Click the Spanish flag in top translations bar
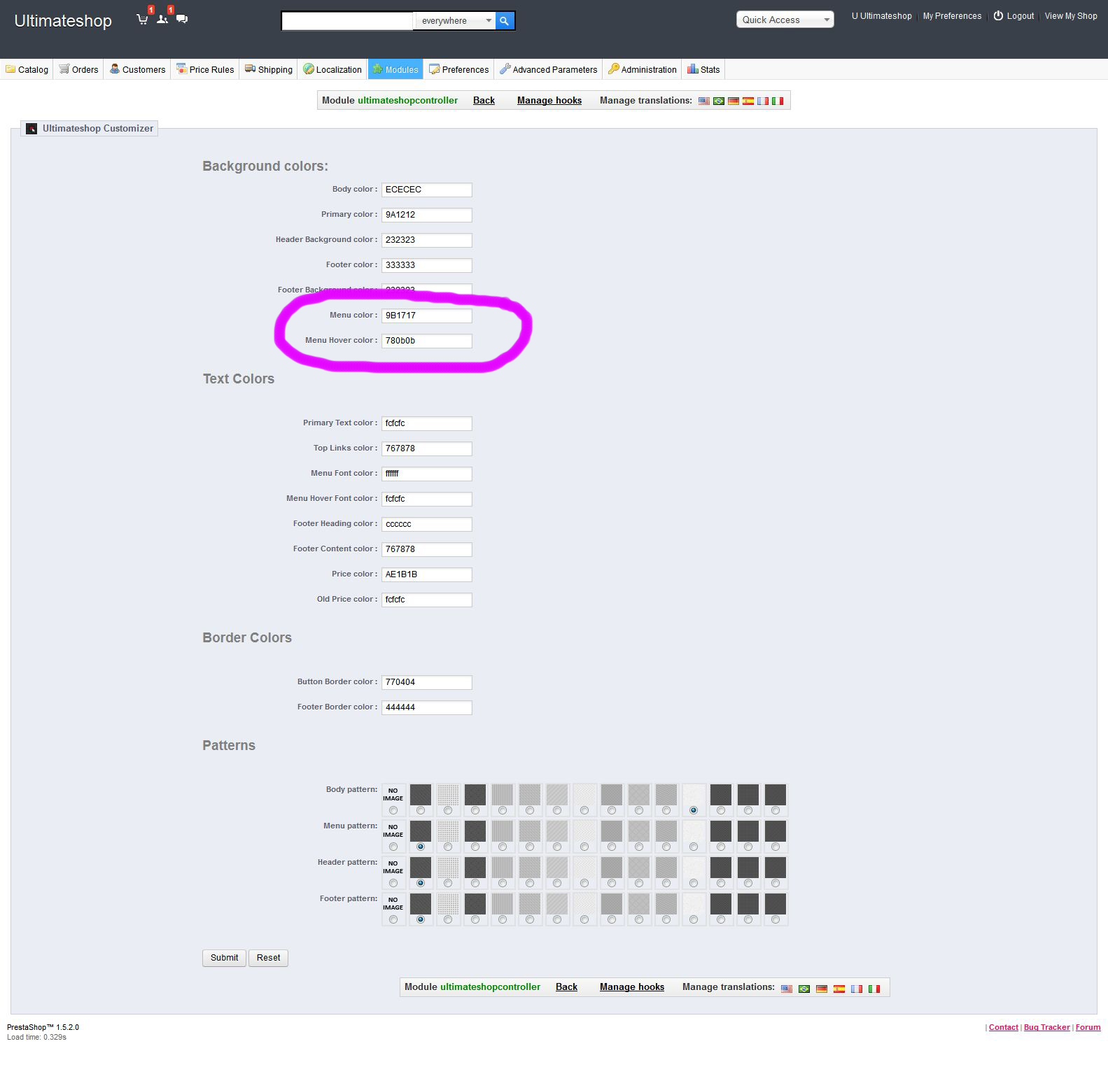Viewport: 1108px width, 1067px height. [x=748, y=101]
